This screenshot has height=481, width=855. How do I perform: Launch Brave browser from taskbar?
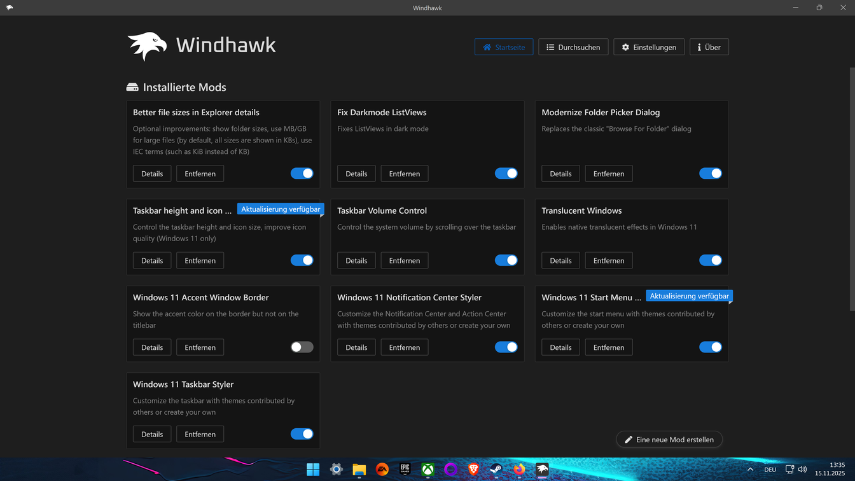(473, 470)
